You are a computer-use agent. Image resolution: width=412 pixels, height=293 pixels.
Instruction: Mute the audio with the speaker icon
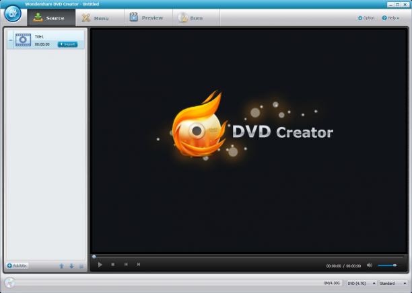369,265
